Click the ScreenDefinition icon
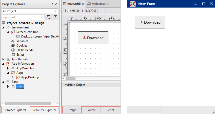Image resolution: width=215 pixels, height=114 pixels. 13,32
